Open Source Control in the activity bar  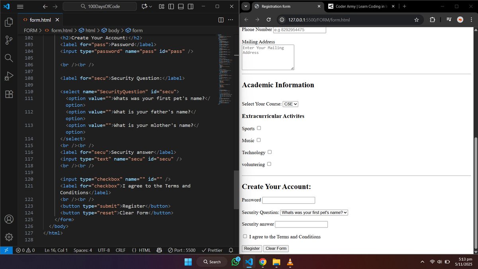pos(9,40)
